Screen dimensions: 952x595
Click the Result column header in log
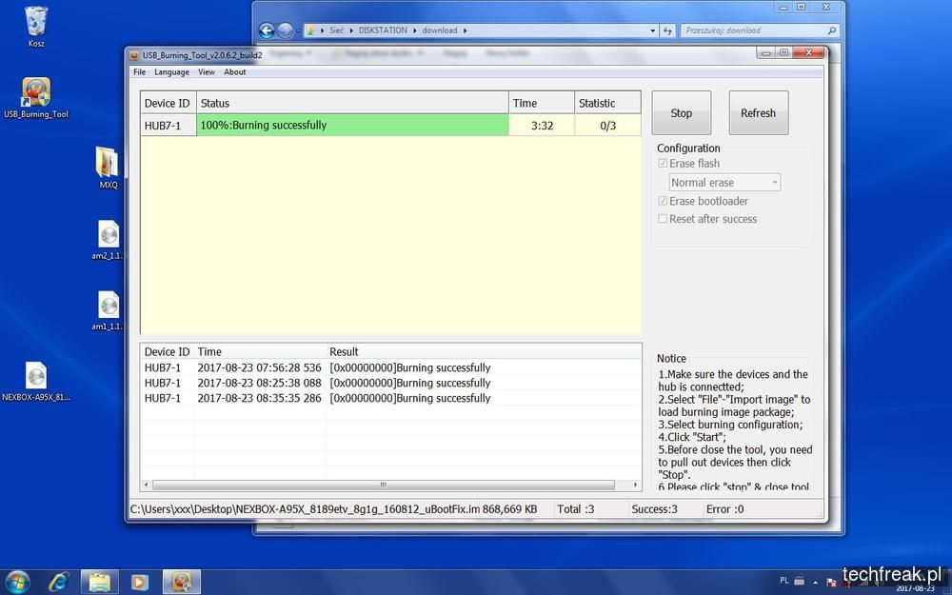484,351
